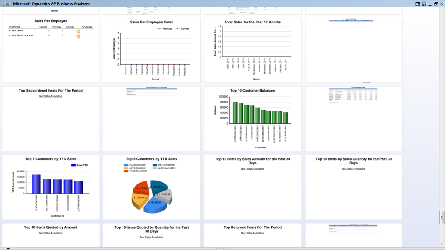Open table thumbnail right of Top 10 Customer Balances
Screen dimensions: 445x250
(353, 94)
